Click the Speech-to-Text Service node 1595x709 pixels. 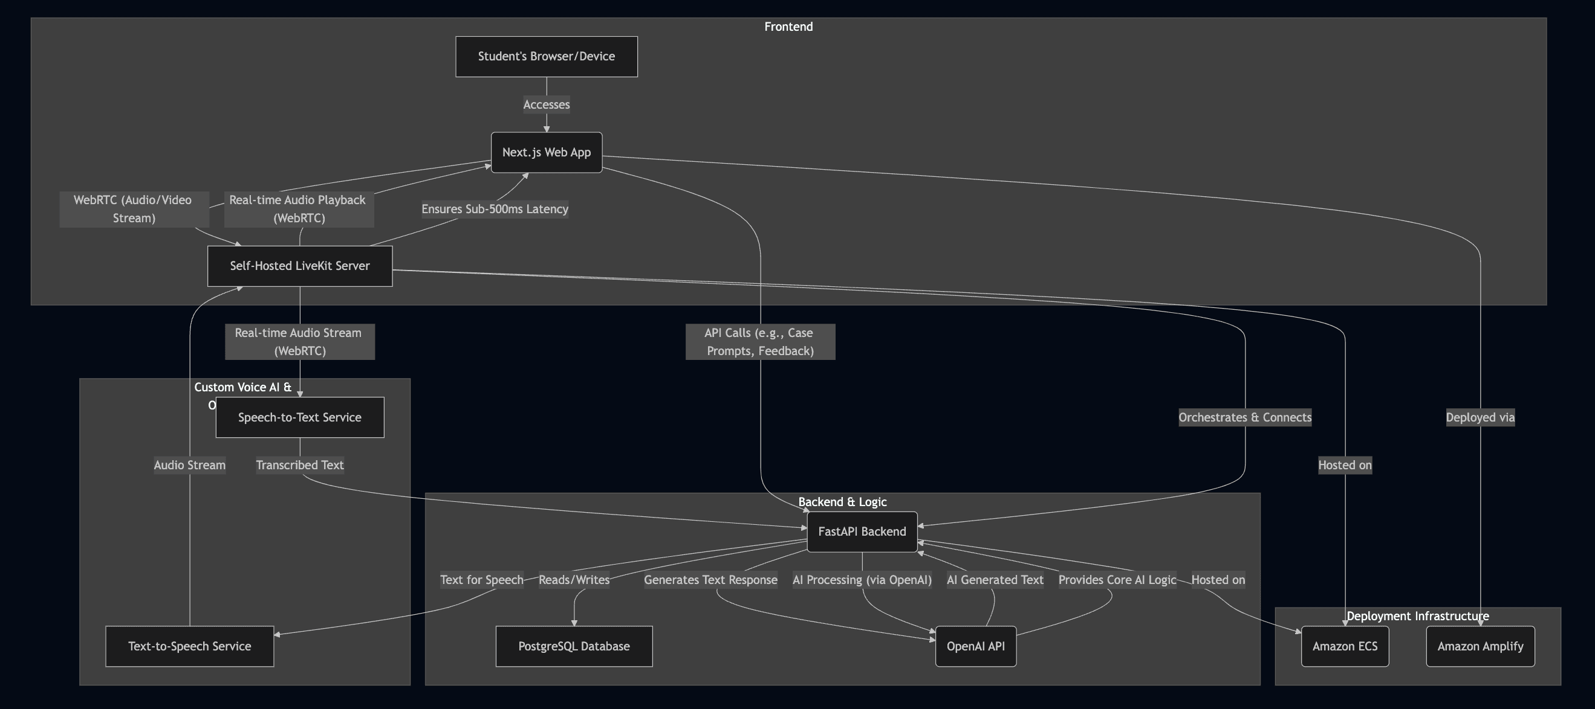300,417
